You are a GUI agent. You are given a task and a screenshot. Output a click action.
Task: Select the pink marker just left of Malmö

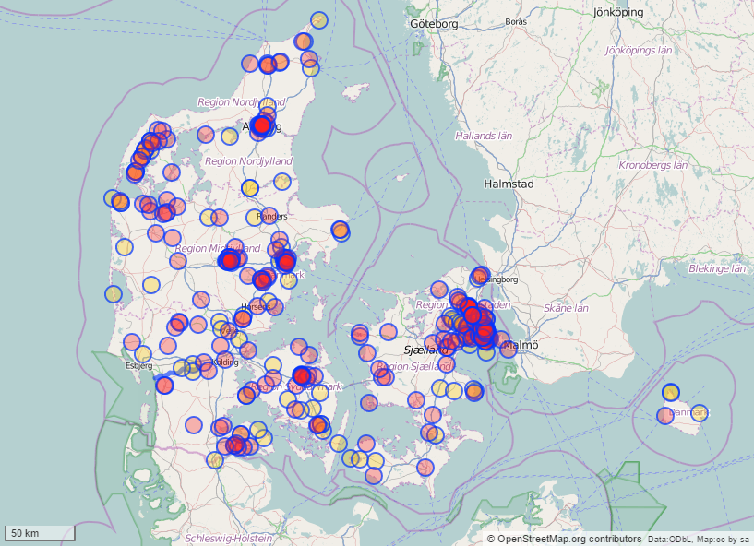point(508,350)
